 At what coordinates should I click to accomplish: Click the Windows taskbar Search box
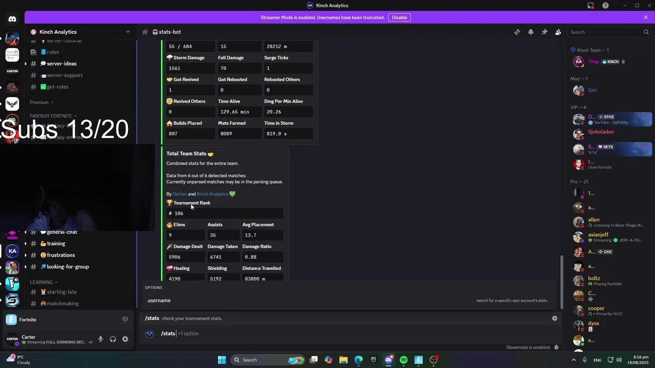click(x=268, y=360)
